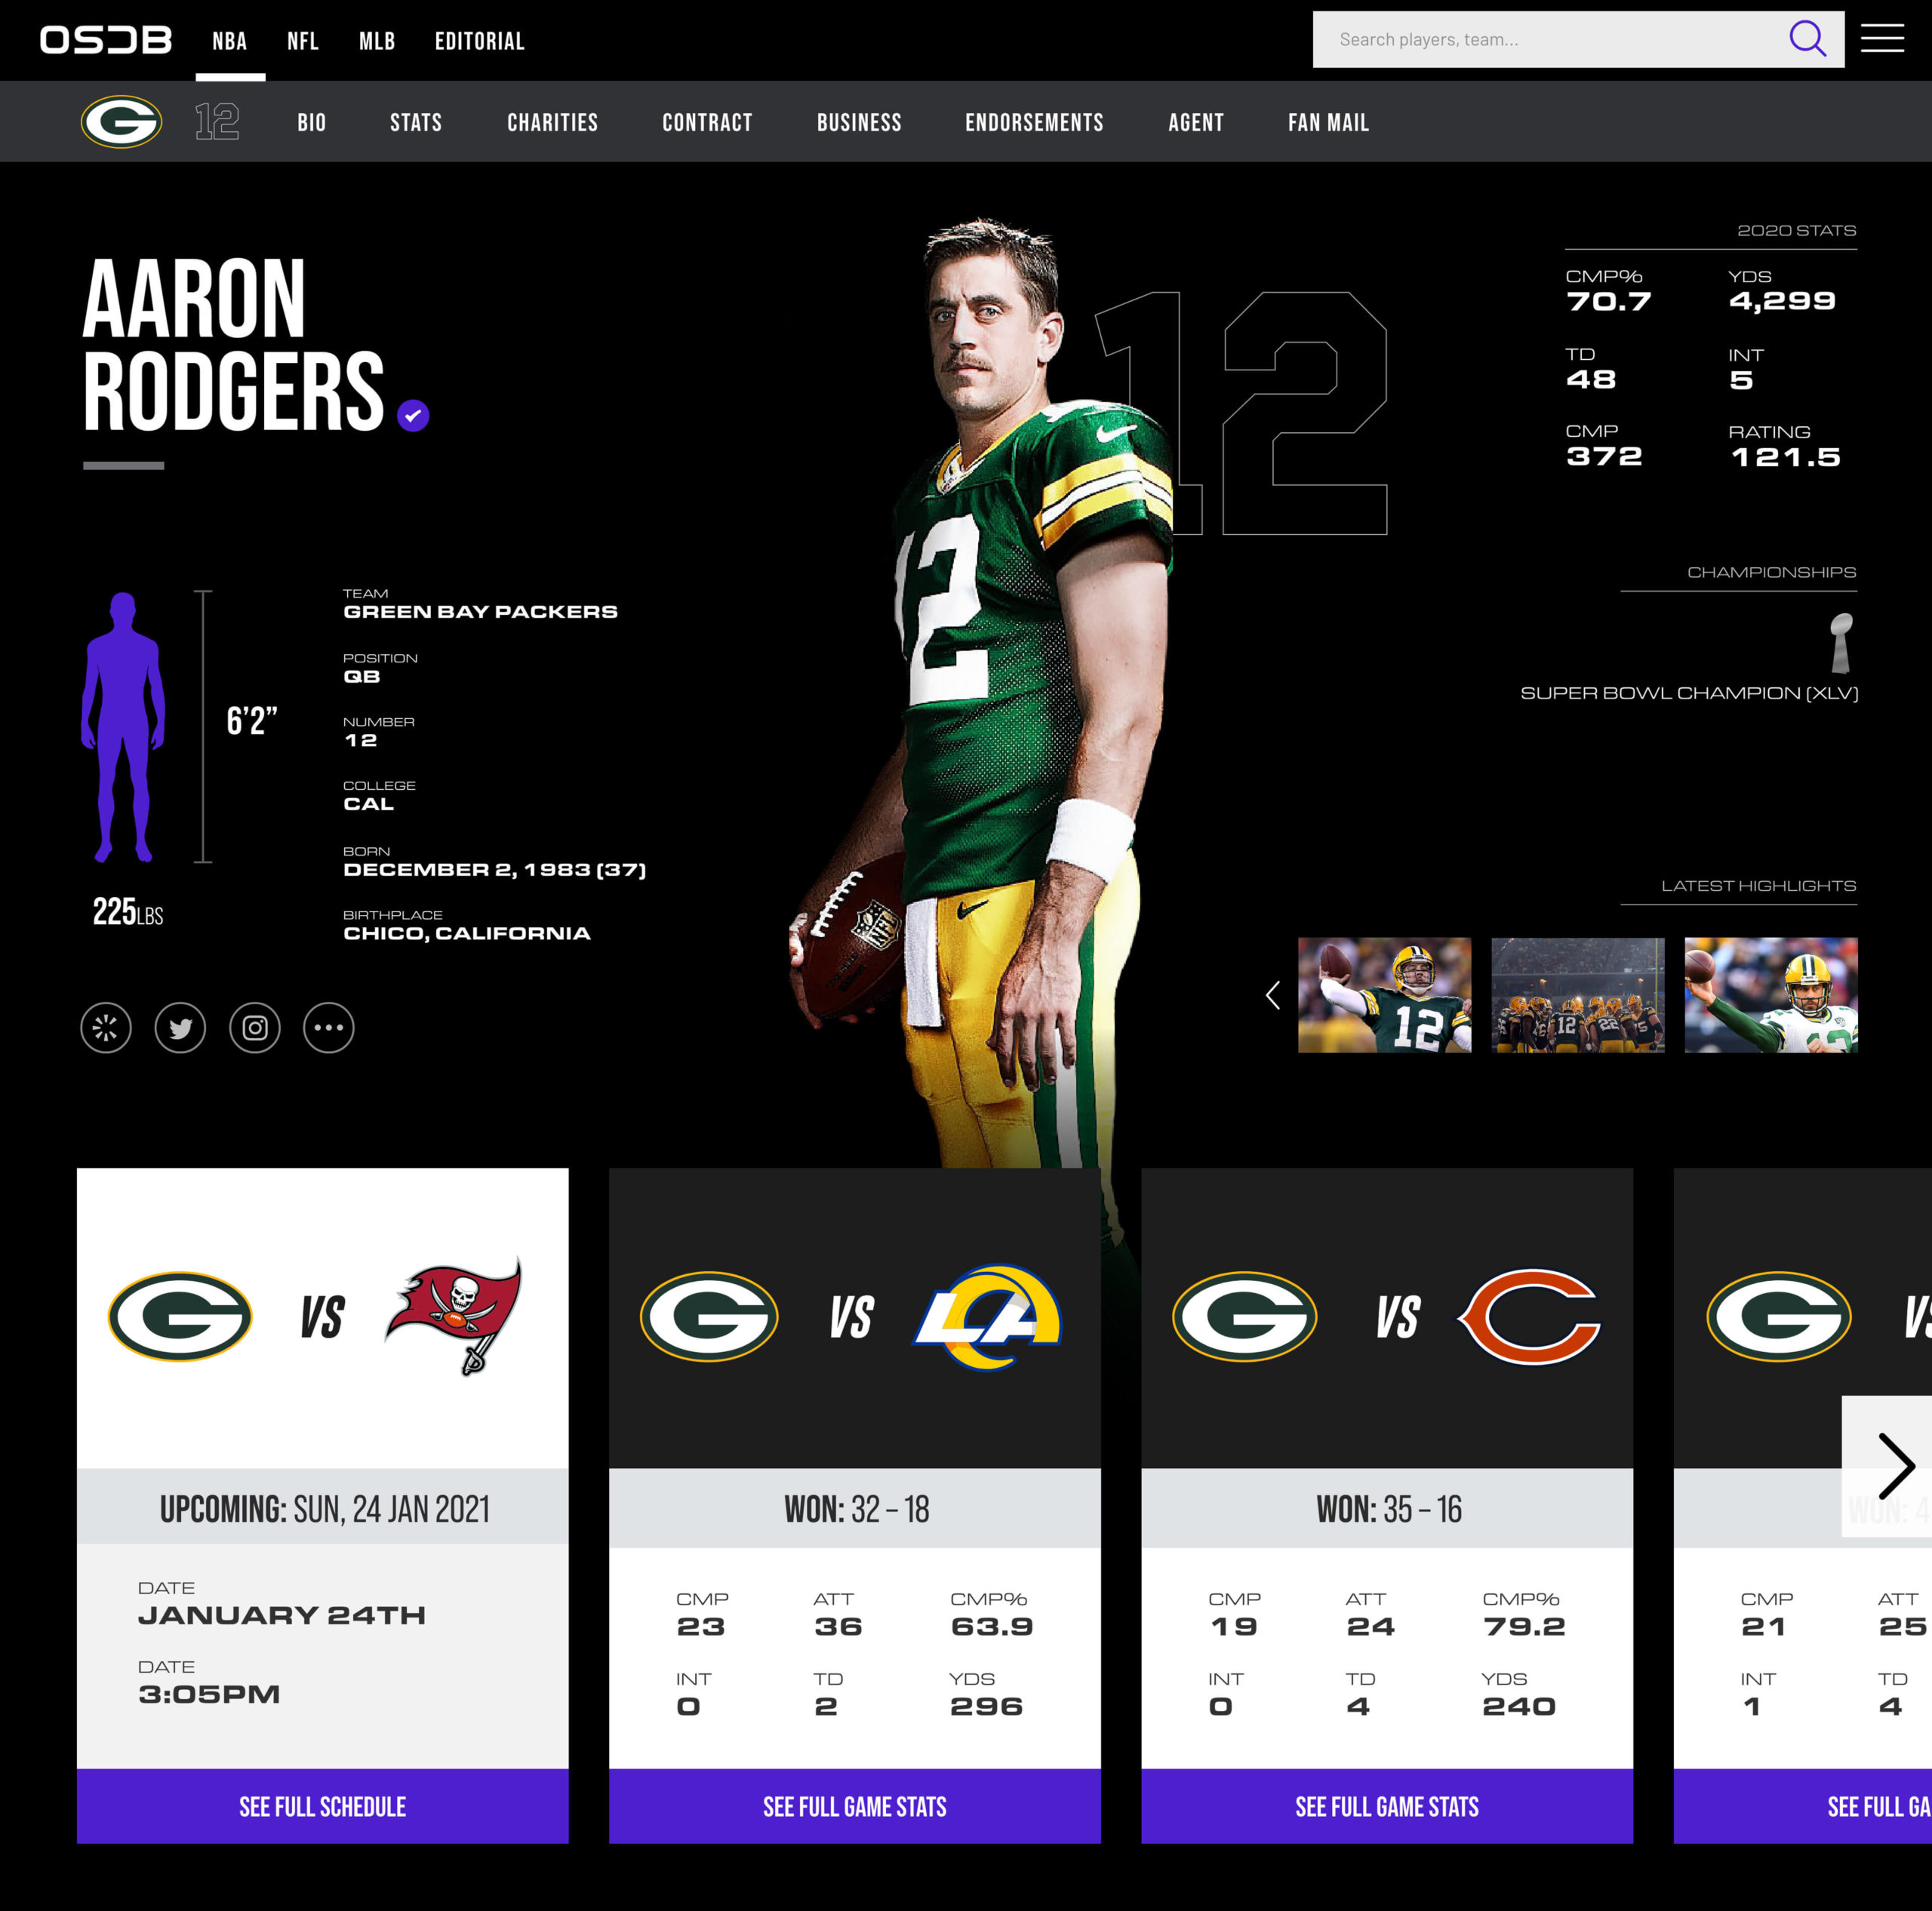Open the Instagram profile icon

(x=255, y=1028)
